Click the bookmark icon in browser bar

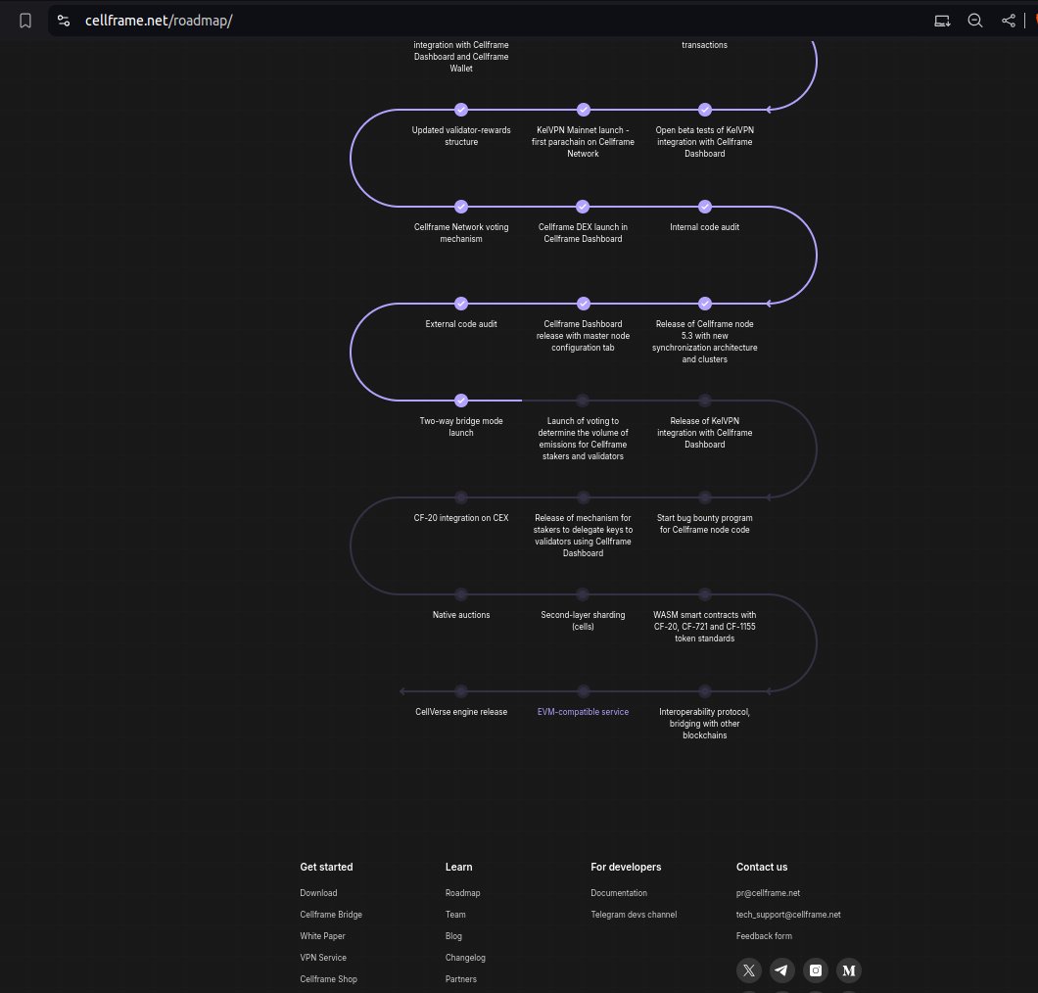coord(25,21)
